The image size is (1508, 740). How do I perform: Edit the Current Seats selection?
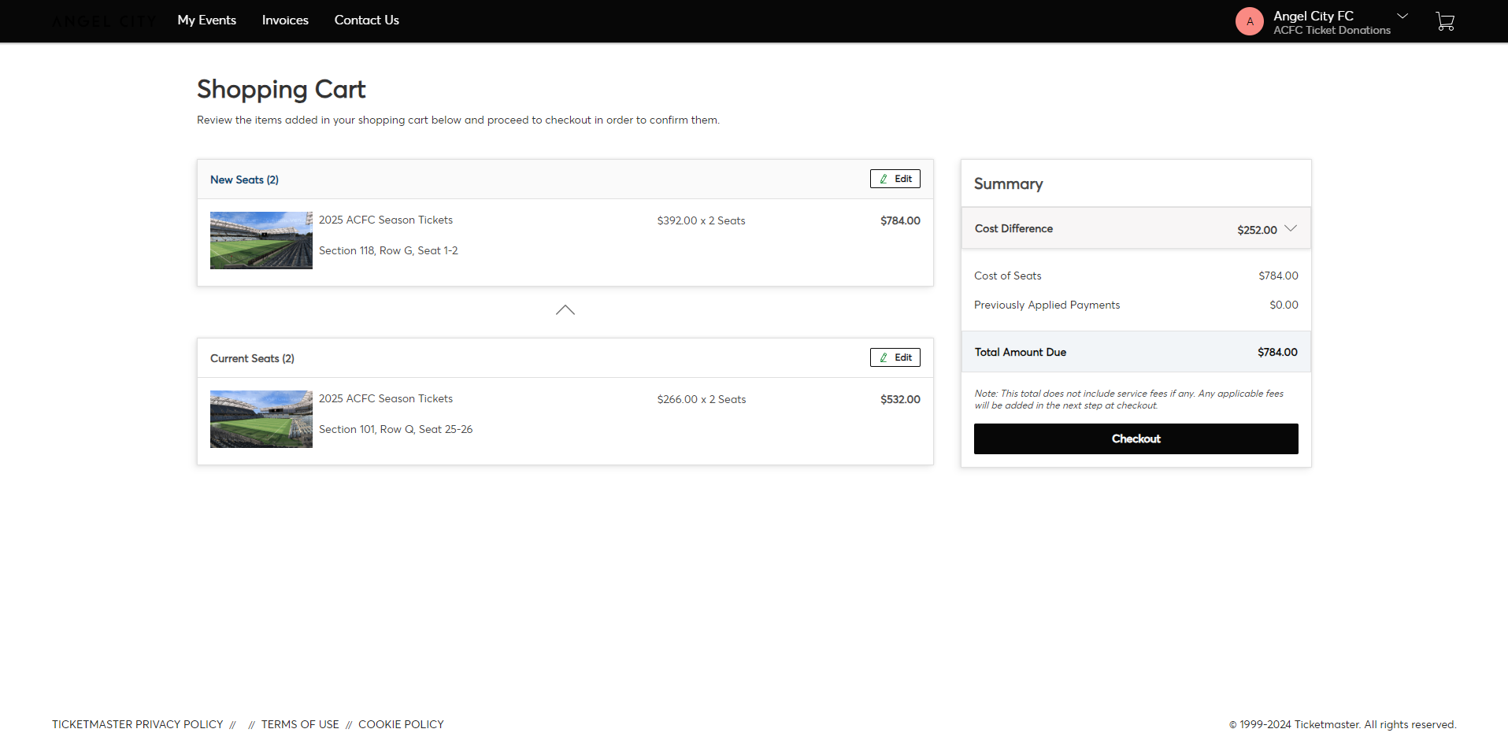[x=895, y=357]
